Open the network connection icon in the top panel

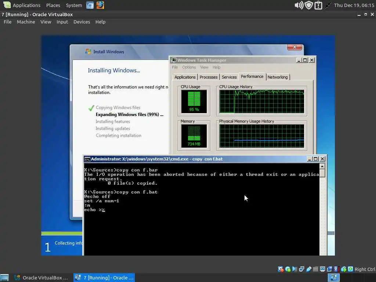pyautogui.click(x=328, y=5)
